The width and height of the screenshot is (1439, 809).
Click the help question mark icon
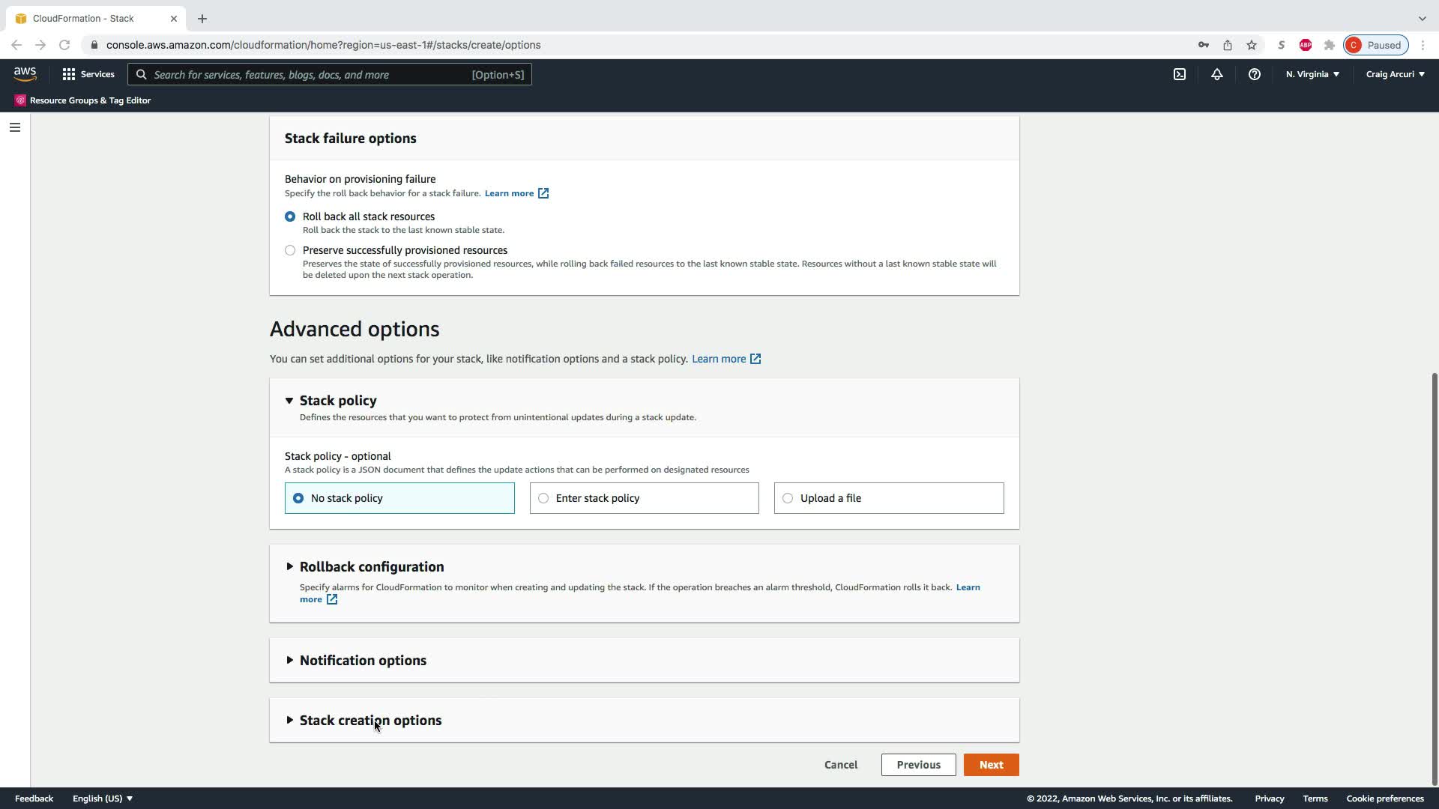(x=1254, y=74)
